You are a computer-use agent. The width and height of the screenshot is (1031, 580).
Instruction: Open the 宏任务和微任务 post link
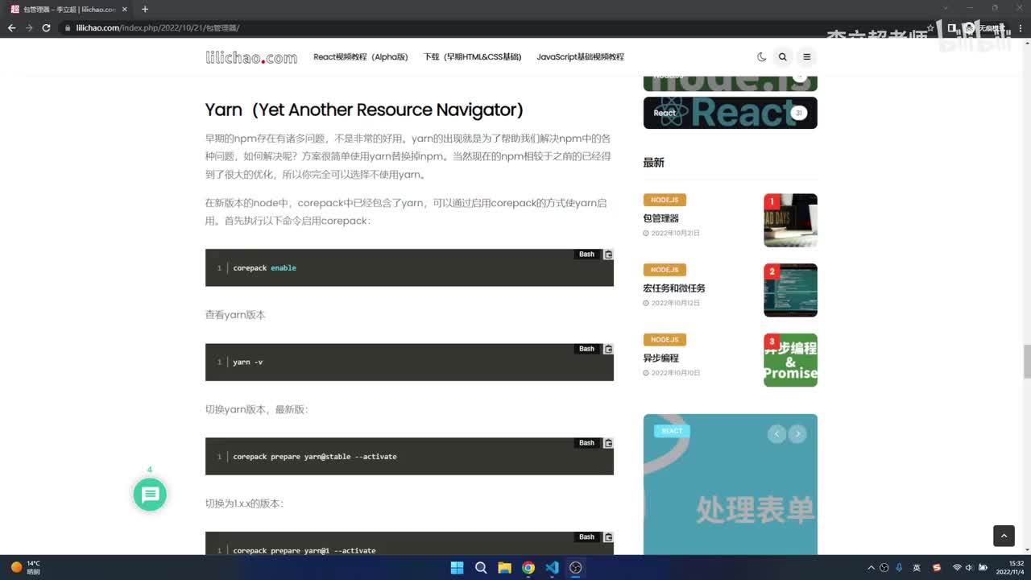tap(674, 288)
